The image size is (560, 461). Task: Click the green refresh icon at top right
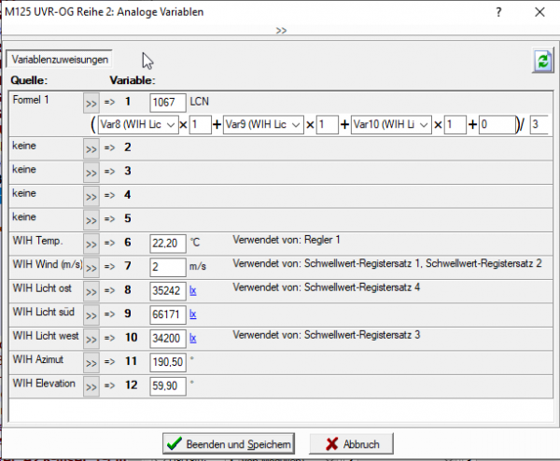click(541, 62)
